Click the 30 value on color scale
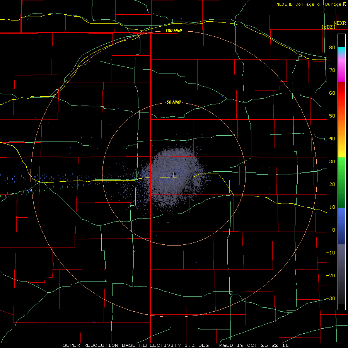The width and height of the screenshot is (348, 348). (x=332, y=161)
